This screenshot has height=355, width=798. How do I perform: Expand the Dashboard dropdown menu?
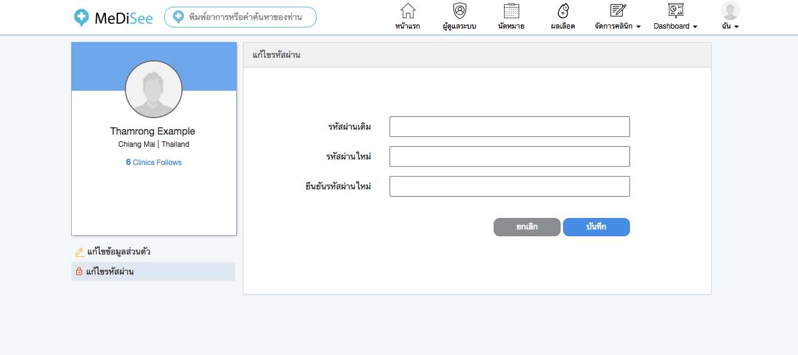[675, 26]
